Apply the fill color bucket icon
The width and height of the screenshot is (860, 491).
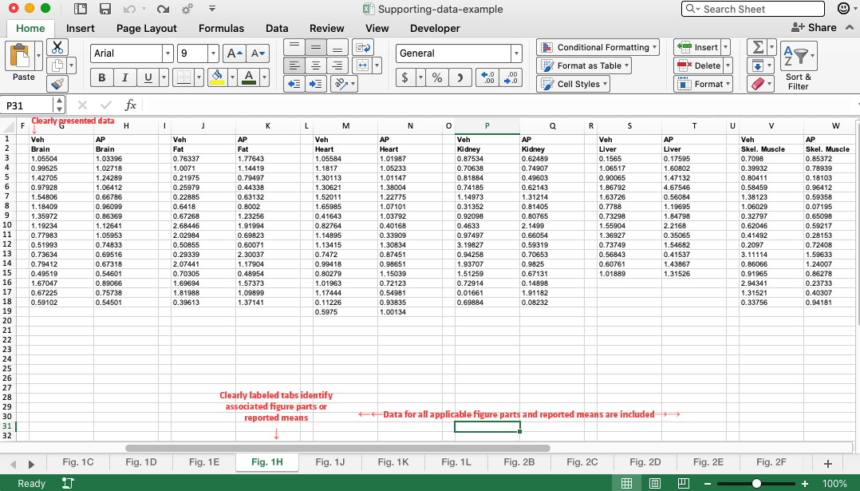coord(217,77)
